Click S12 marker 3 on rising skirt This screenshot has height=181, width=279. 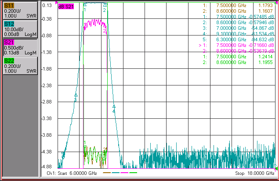(76, 95)
